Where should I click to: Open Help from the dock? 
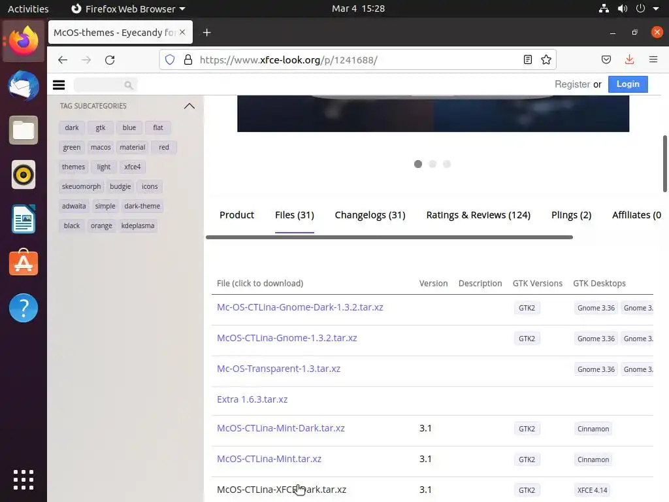(x=24, y=308)
